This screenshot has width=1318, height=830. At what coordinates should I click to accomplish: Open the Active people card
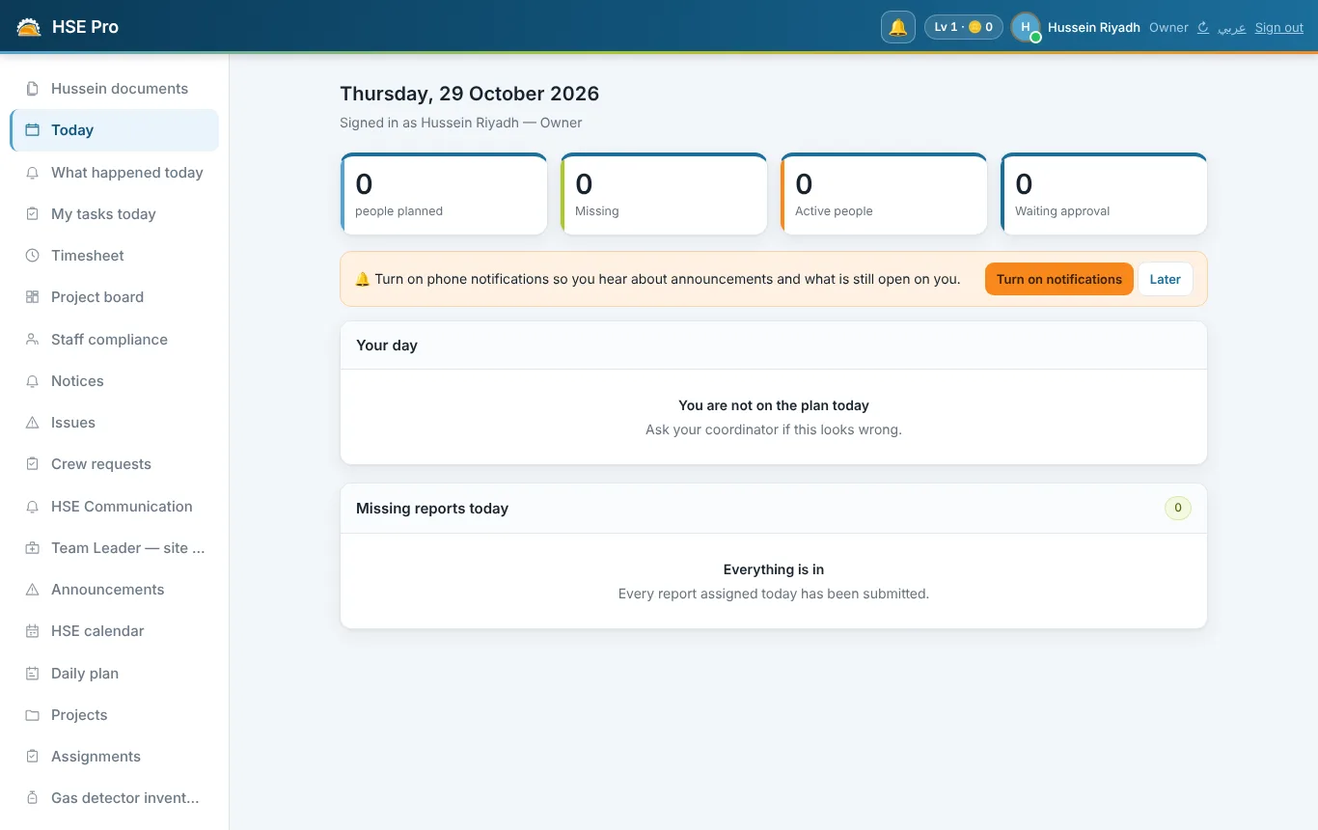coord(884,194)
